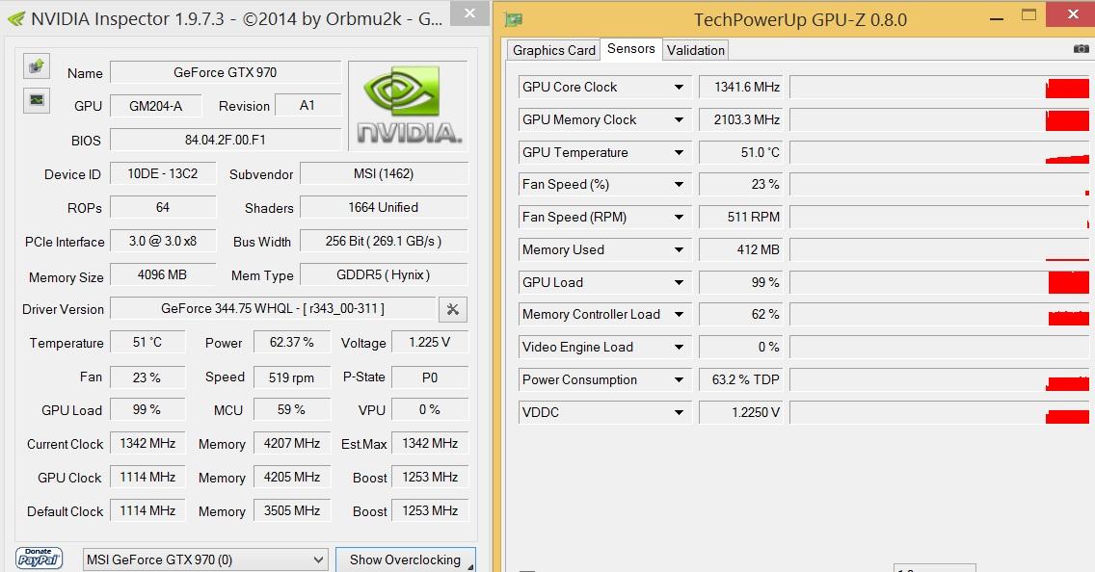Viewport: 1095px width, 572px height.
Task: Launch driver profile settings tool icon
Action: coord(452,309)
